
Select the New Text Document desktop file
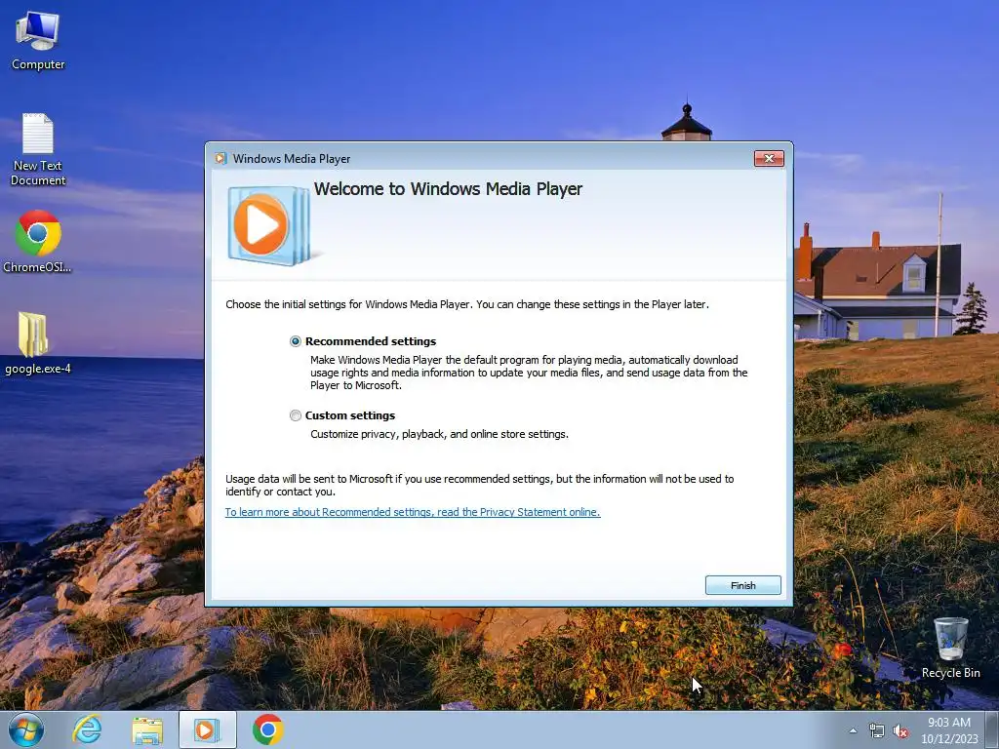point(38,149)
